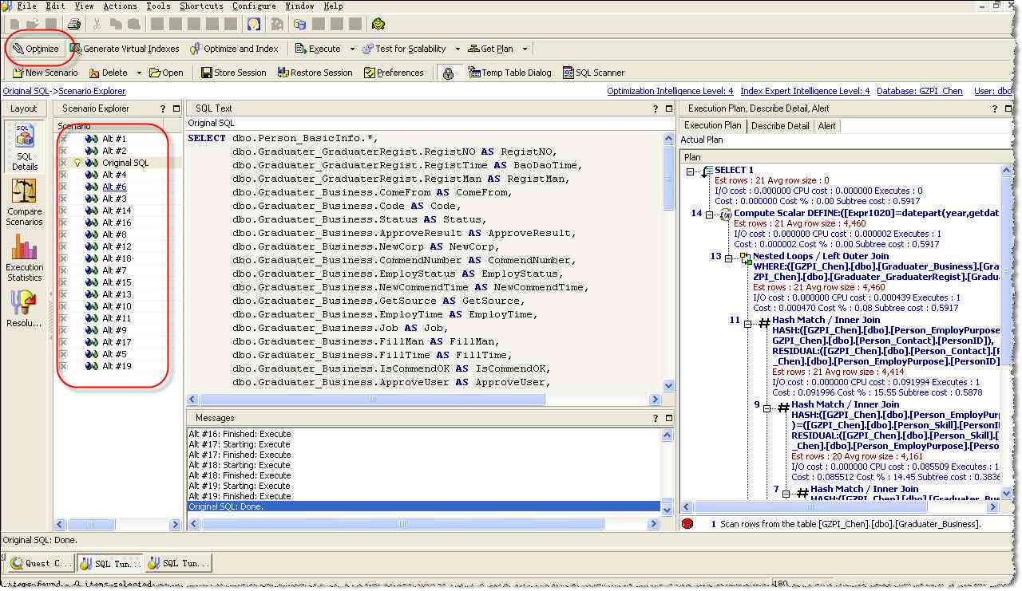Click the green toad icon
The height and width of the screenshot is (591, 1022).
(379, 24)
